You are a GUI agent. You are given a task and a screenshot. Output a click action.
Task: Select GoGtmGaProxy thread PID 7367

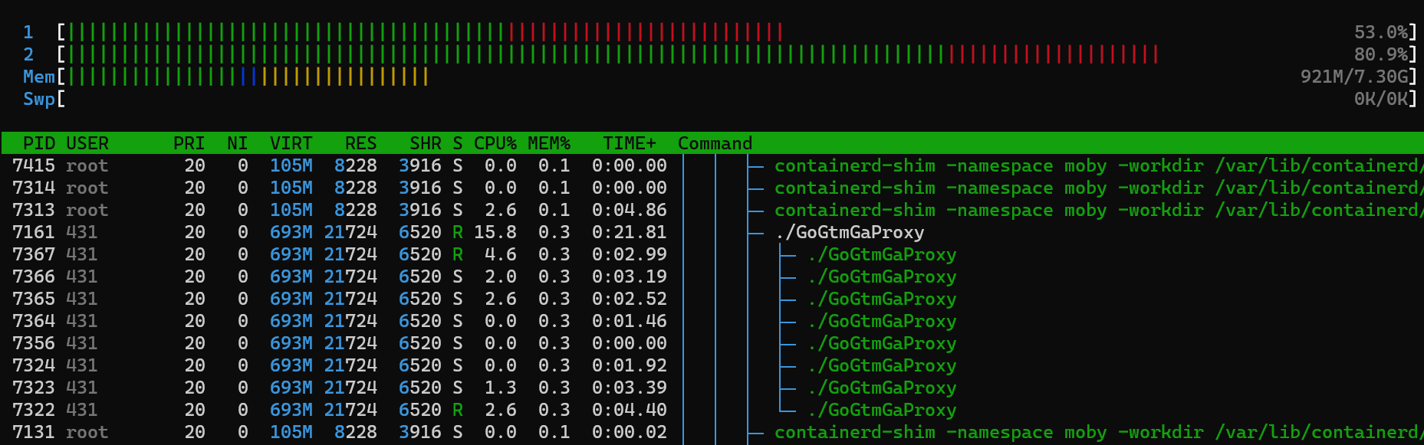click(712, 254)
